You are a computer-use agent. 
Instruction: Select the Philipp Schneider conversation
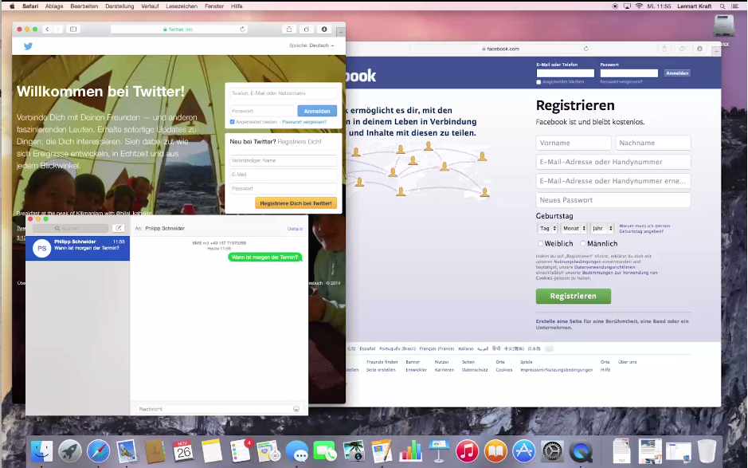click(78, 248)
